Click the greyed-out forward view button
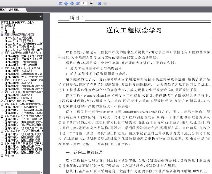212x174 pixels. point(105,4)
